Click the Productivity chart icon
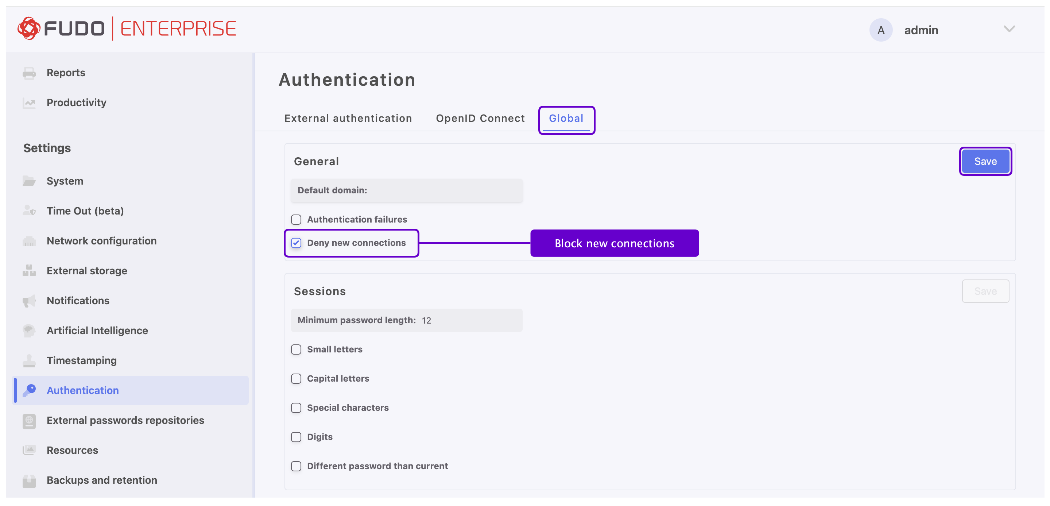This screenshot has height=506, width=1050. coord(29,103)
